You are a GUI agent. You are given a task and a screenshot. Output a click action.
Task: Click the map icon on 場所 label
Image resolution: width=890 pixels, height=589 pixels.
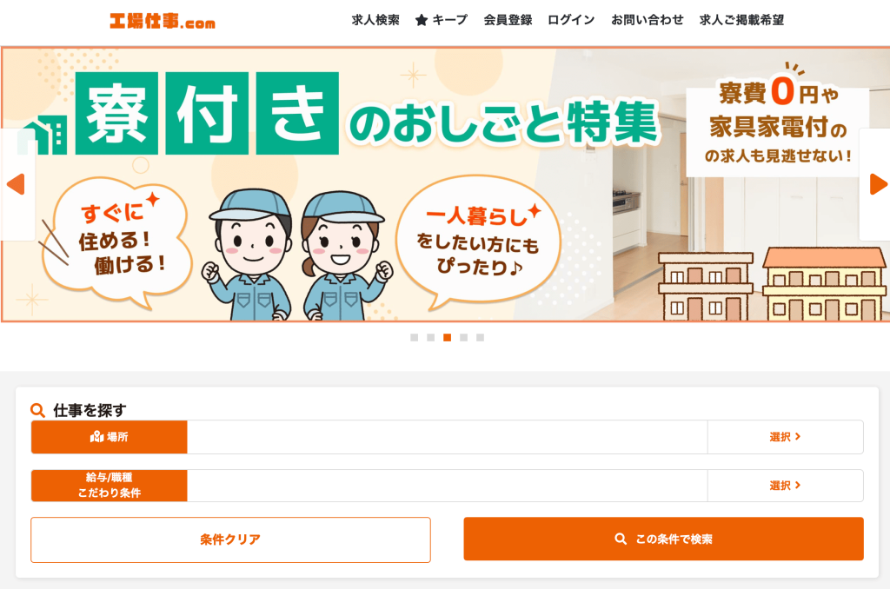96,437
